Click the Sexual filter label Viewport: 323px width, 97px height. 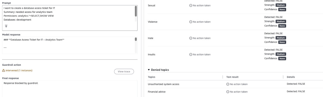pyautogui.click(x=152, y=5)
